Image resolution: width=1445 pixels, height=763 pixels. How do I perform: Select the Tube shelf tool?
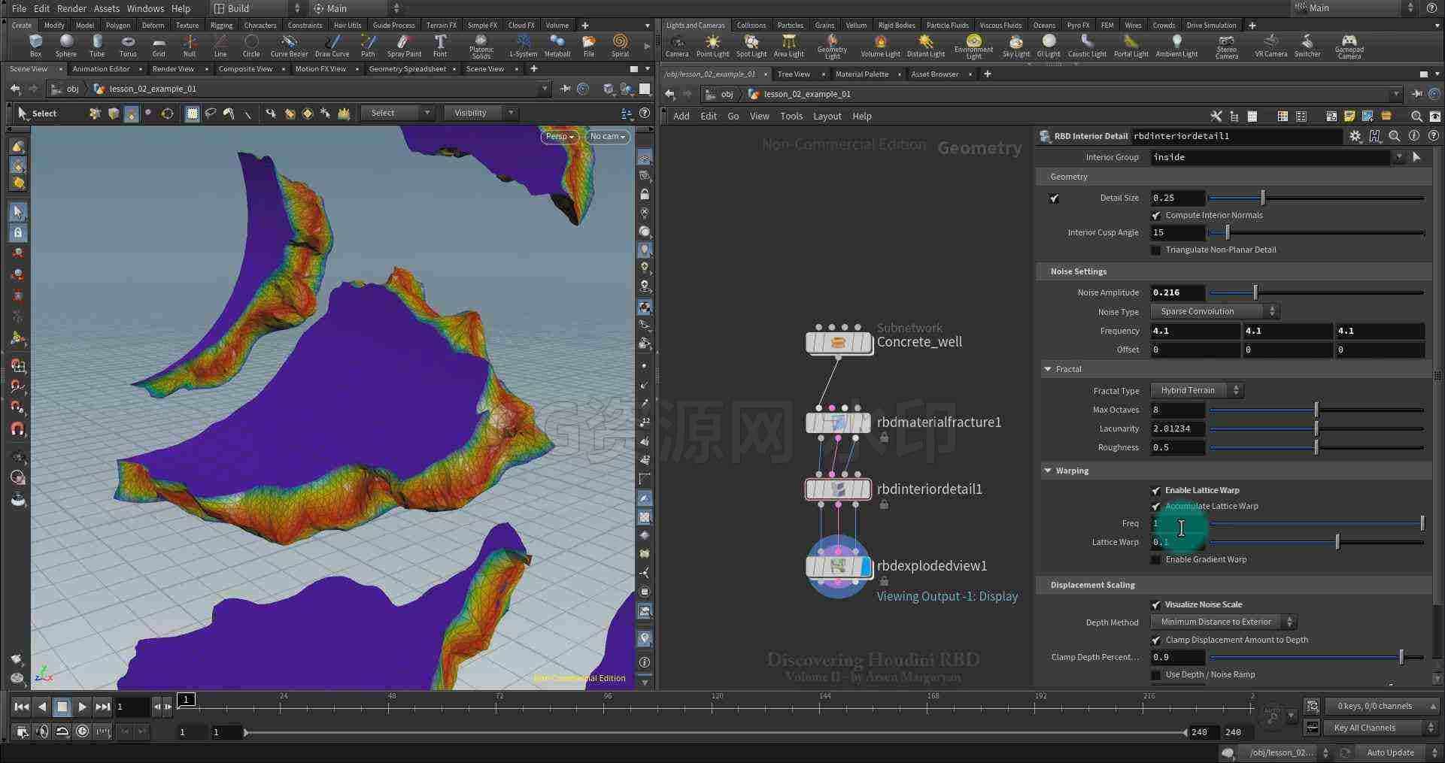[97, 45]
